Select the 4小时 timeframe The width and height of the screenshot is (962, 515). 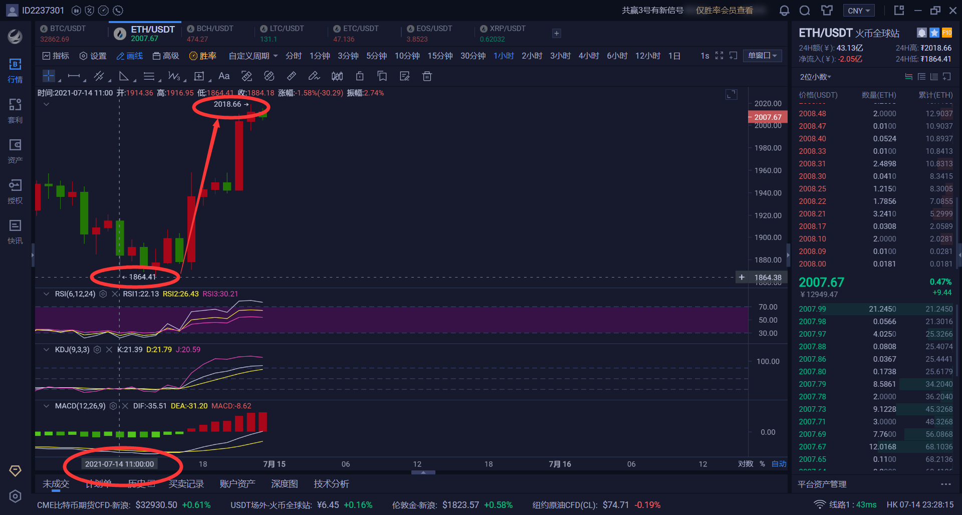(589, 56)
